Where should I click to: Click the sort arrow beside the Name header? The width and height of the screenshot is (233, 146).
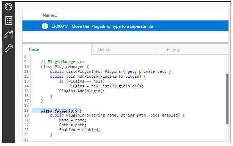pyautogui.click(x=56, y=15)
